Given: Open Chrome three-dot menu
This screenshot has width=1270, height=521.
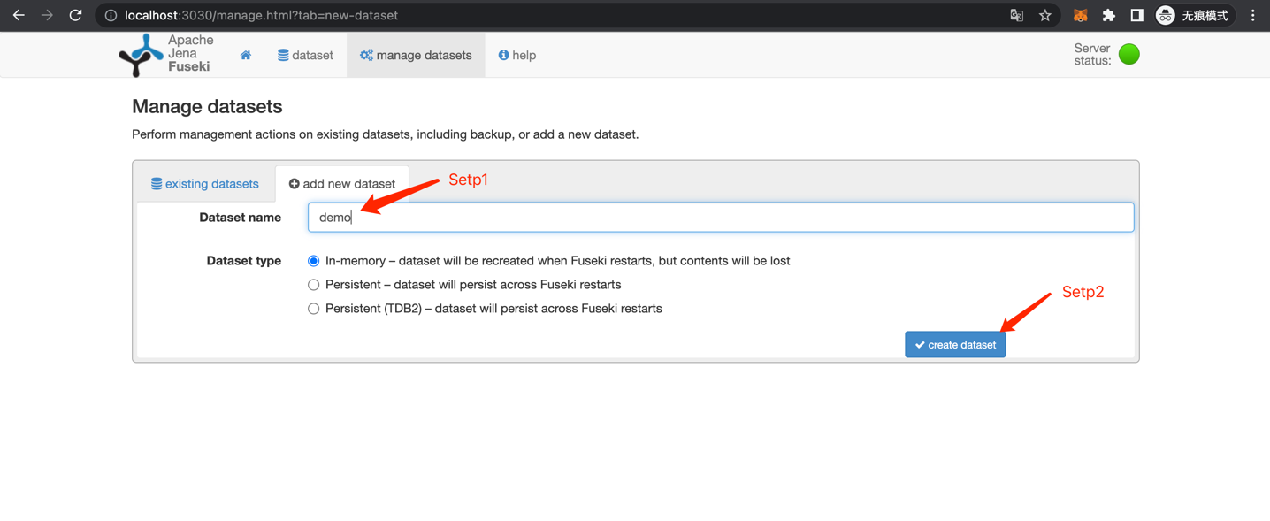Looking at the screenshot, I should tap(1253, 15).
